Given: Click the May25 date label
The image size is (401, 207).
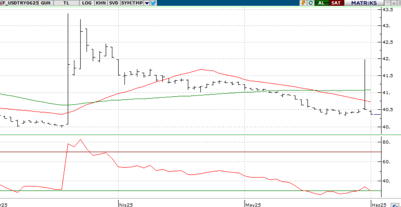Looking at the screenshot, I should click(x=253, y=205).
